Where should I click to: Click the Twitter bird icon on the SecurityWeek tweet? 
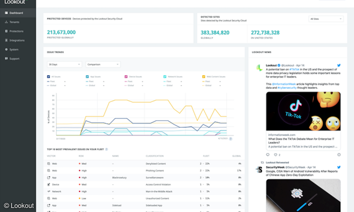tap(339, 167)
